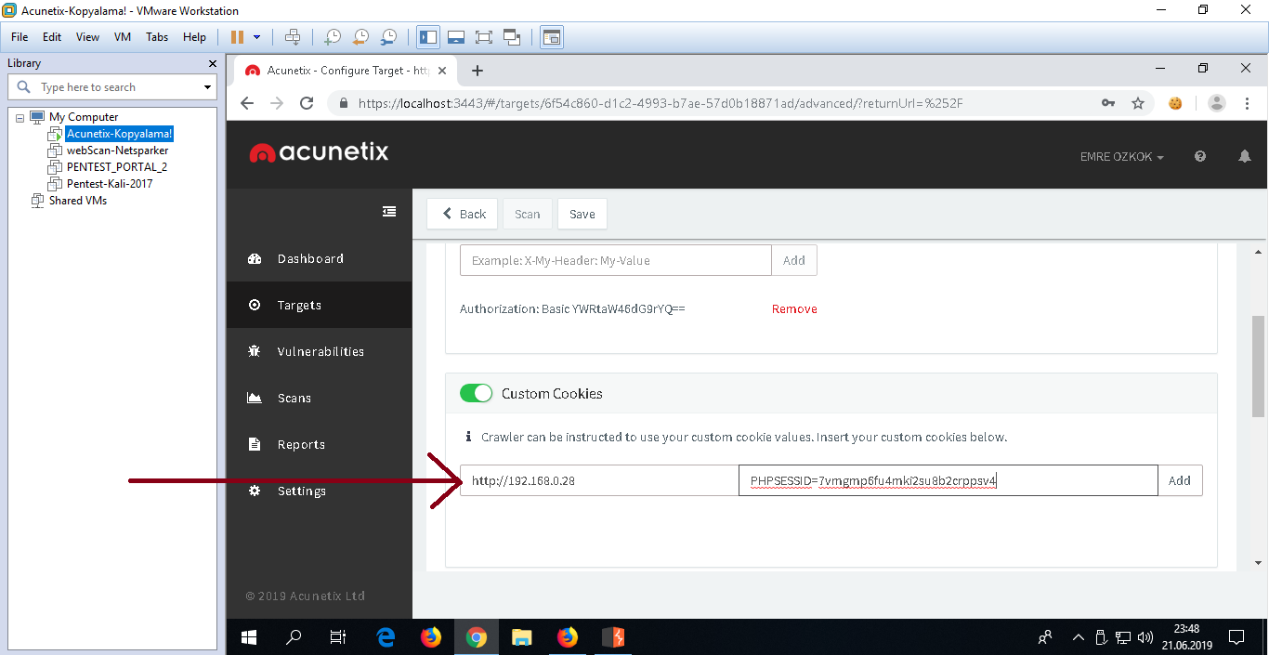Add the custom cookie entry
This screenshot has width=1269, height=655.
click(x=1179, y=480)
